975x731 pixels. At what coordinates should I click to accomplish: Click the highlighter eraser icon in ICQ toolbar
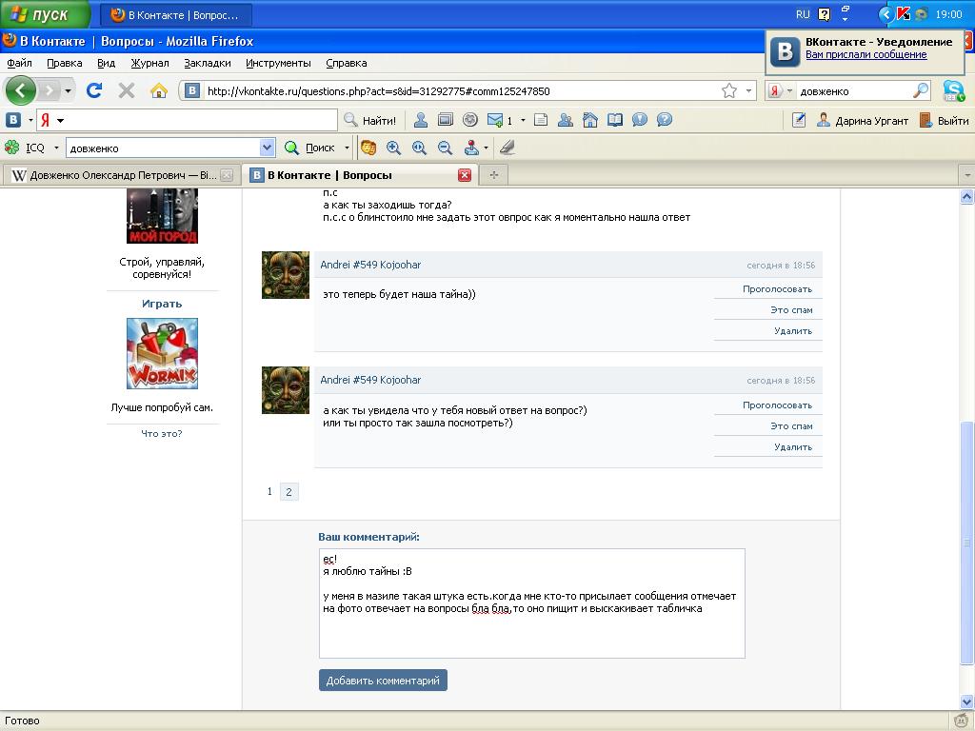[507, 148]
